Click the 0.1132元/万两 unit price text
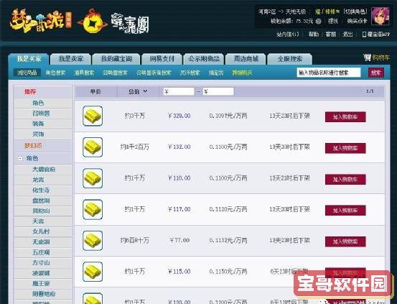The width and height of the screenshot is (397, 304). (x=228, y=241)
